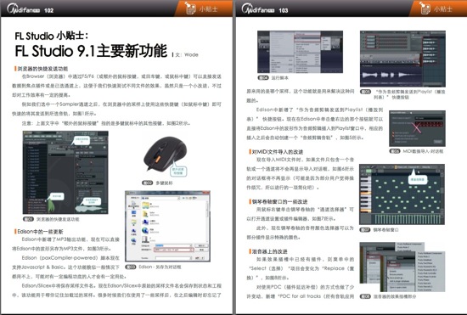Open the MIDI import dialog screenshot figure 06

(417, 128)
